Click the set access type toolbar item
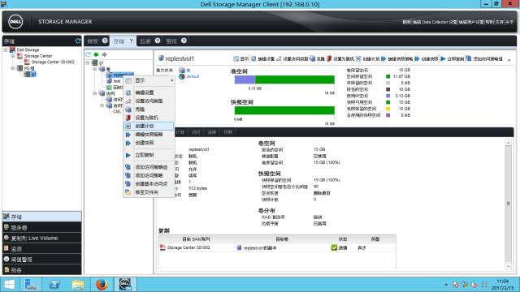This screenshot has width=520, height=292. [292, 58]
